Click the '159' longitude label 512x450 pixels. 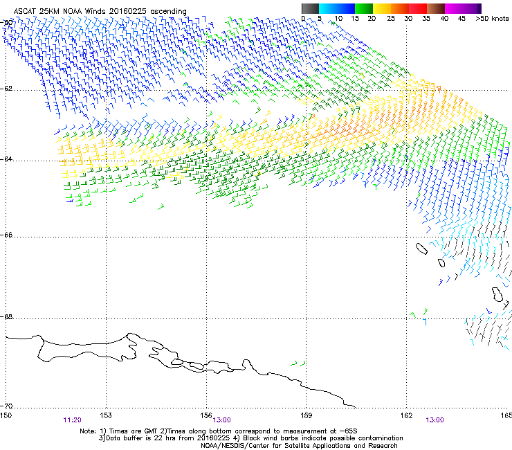click(307, 415)
